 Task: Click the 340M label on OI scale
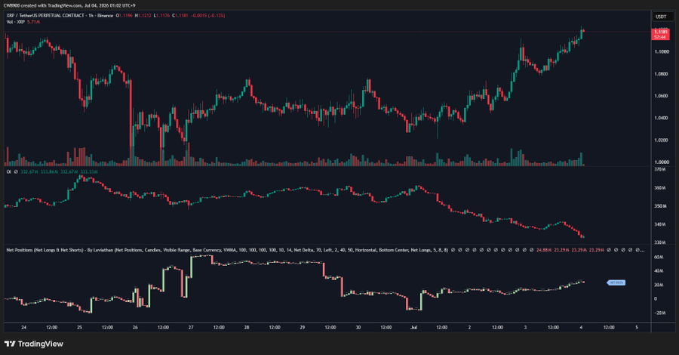[660, 224]
